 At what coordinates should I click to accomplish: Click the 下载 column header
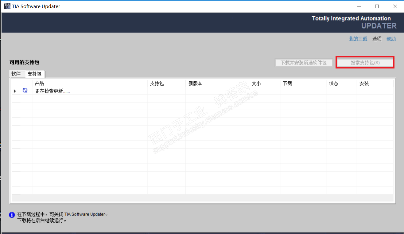click(x=303, y=84)
